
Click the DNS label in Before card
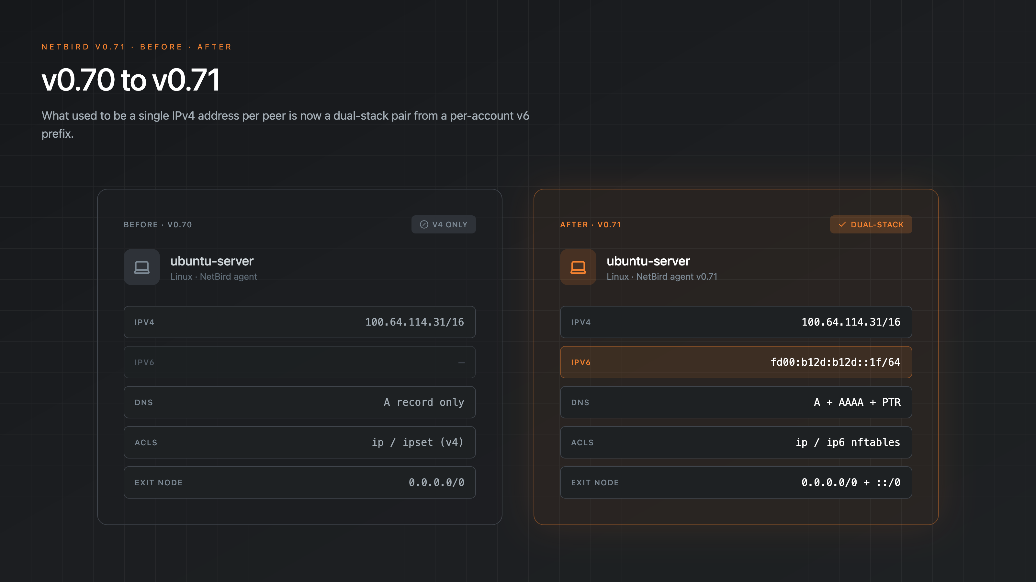tap(143, 403)
